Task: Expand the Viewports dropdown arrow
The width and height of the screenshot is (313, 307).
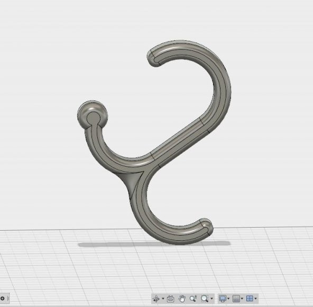Action: pos(255,299)
